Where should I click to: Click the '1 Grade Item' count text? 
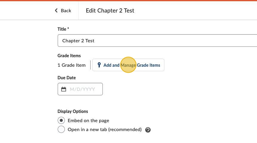click(x=71, y=65)
